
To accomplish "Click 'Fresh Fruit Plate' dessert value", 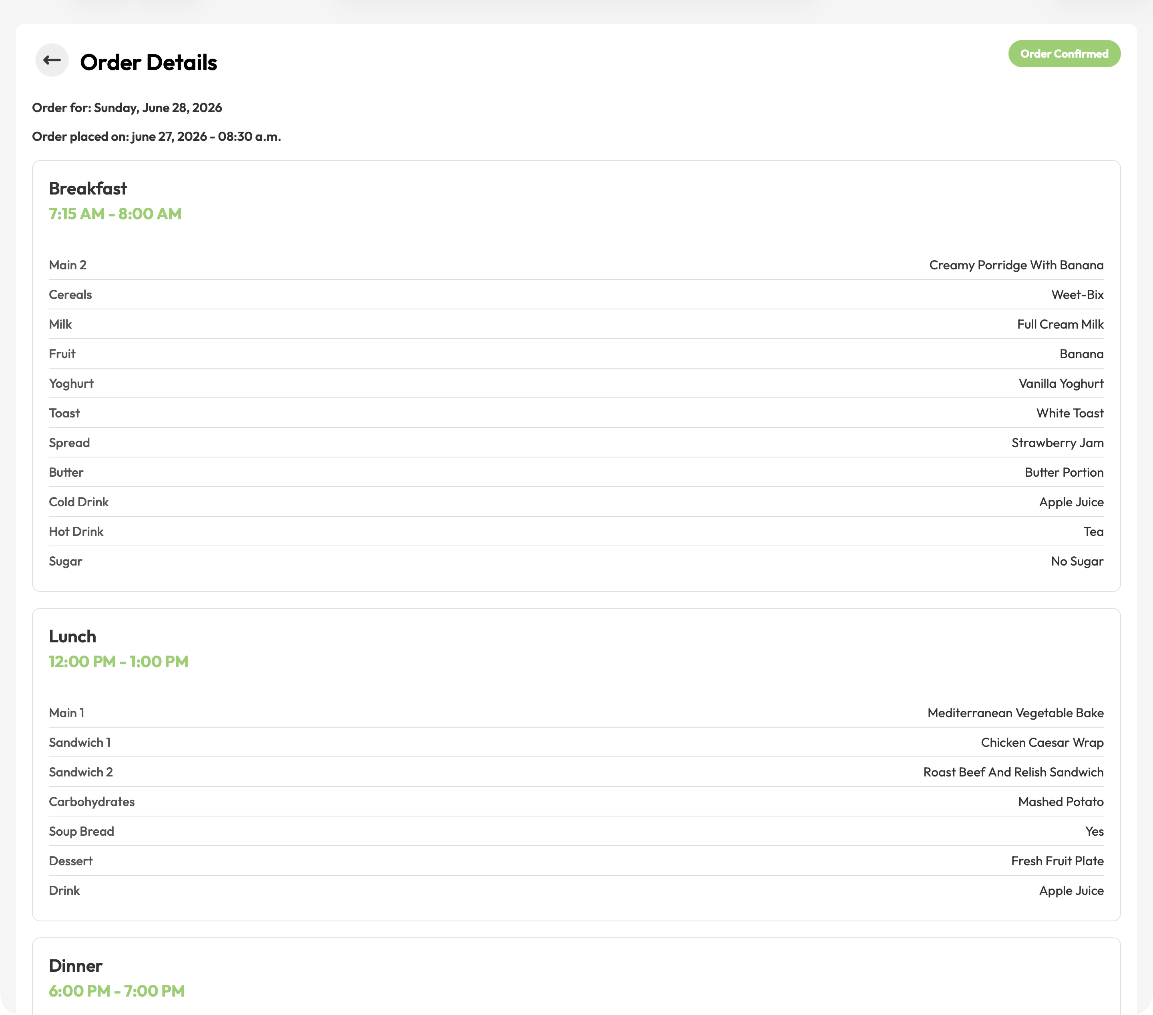I will coord(1057,861).
